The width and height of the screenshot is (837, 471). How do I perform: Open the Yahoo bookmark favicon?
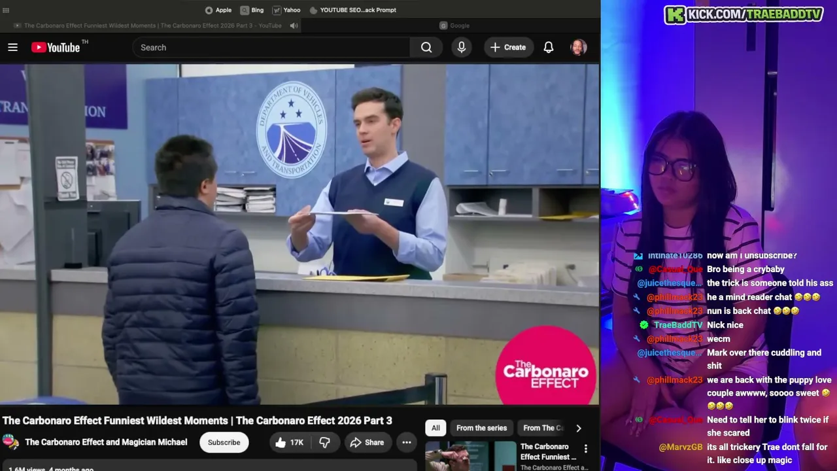pyautogui.click(x=277, y=10)
